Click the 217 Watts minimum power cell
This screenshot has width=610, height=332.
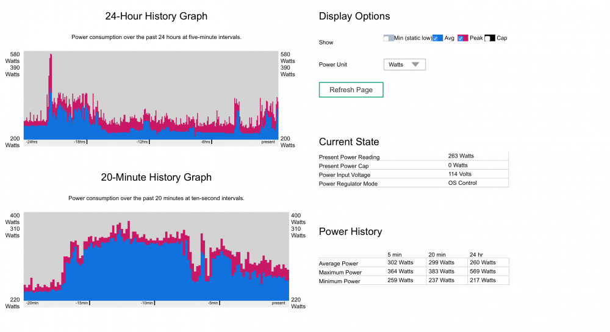(483, 280)
